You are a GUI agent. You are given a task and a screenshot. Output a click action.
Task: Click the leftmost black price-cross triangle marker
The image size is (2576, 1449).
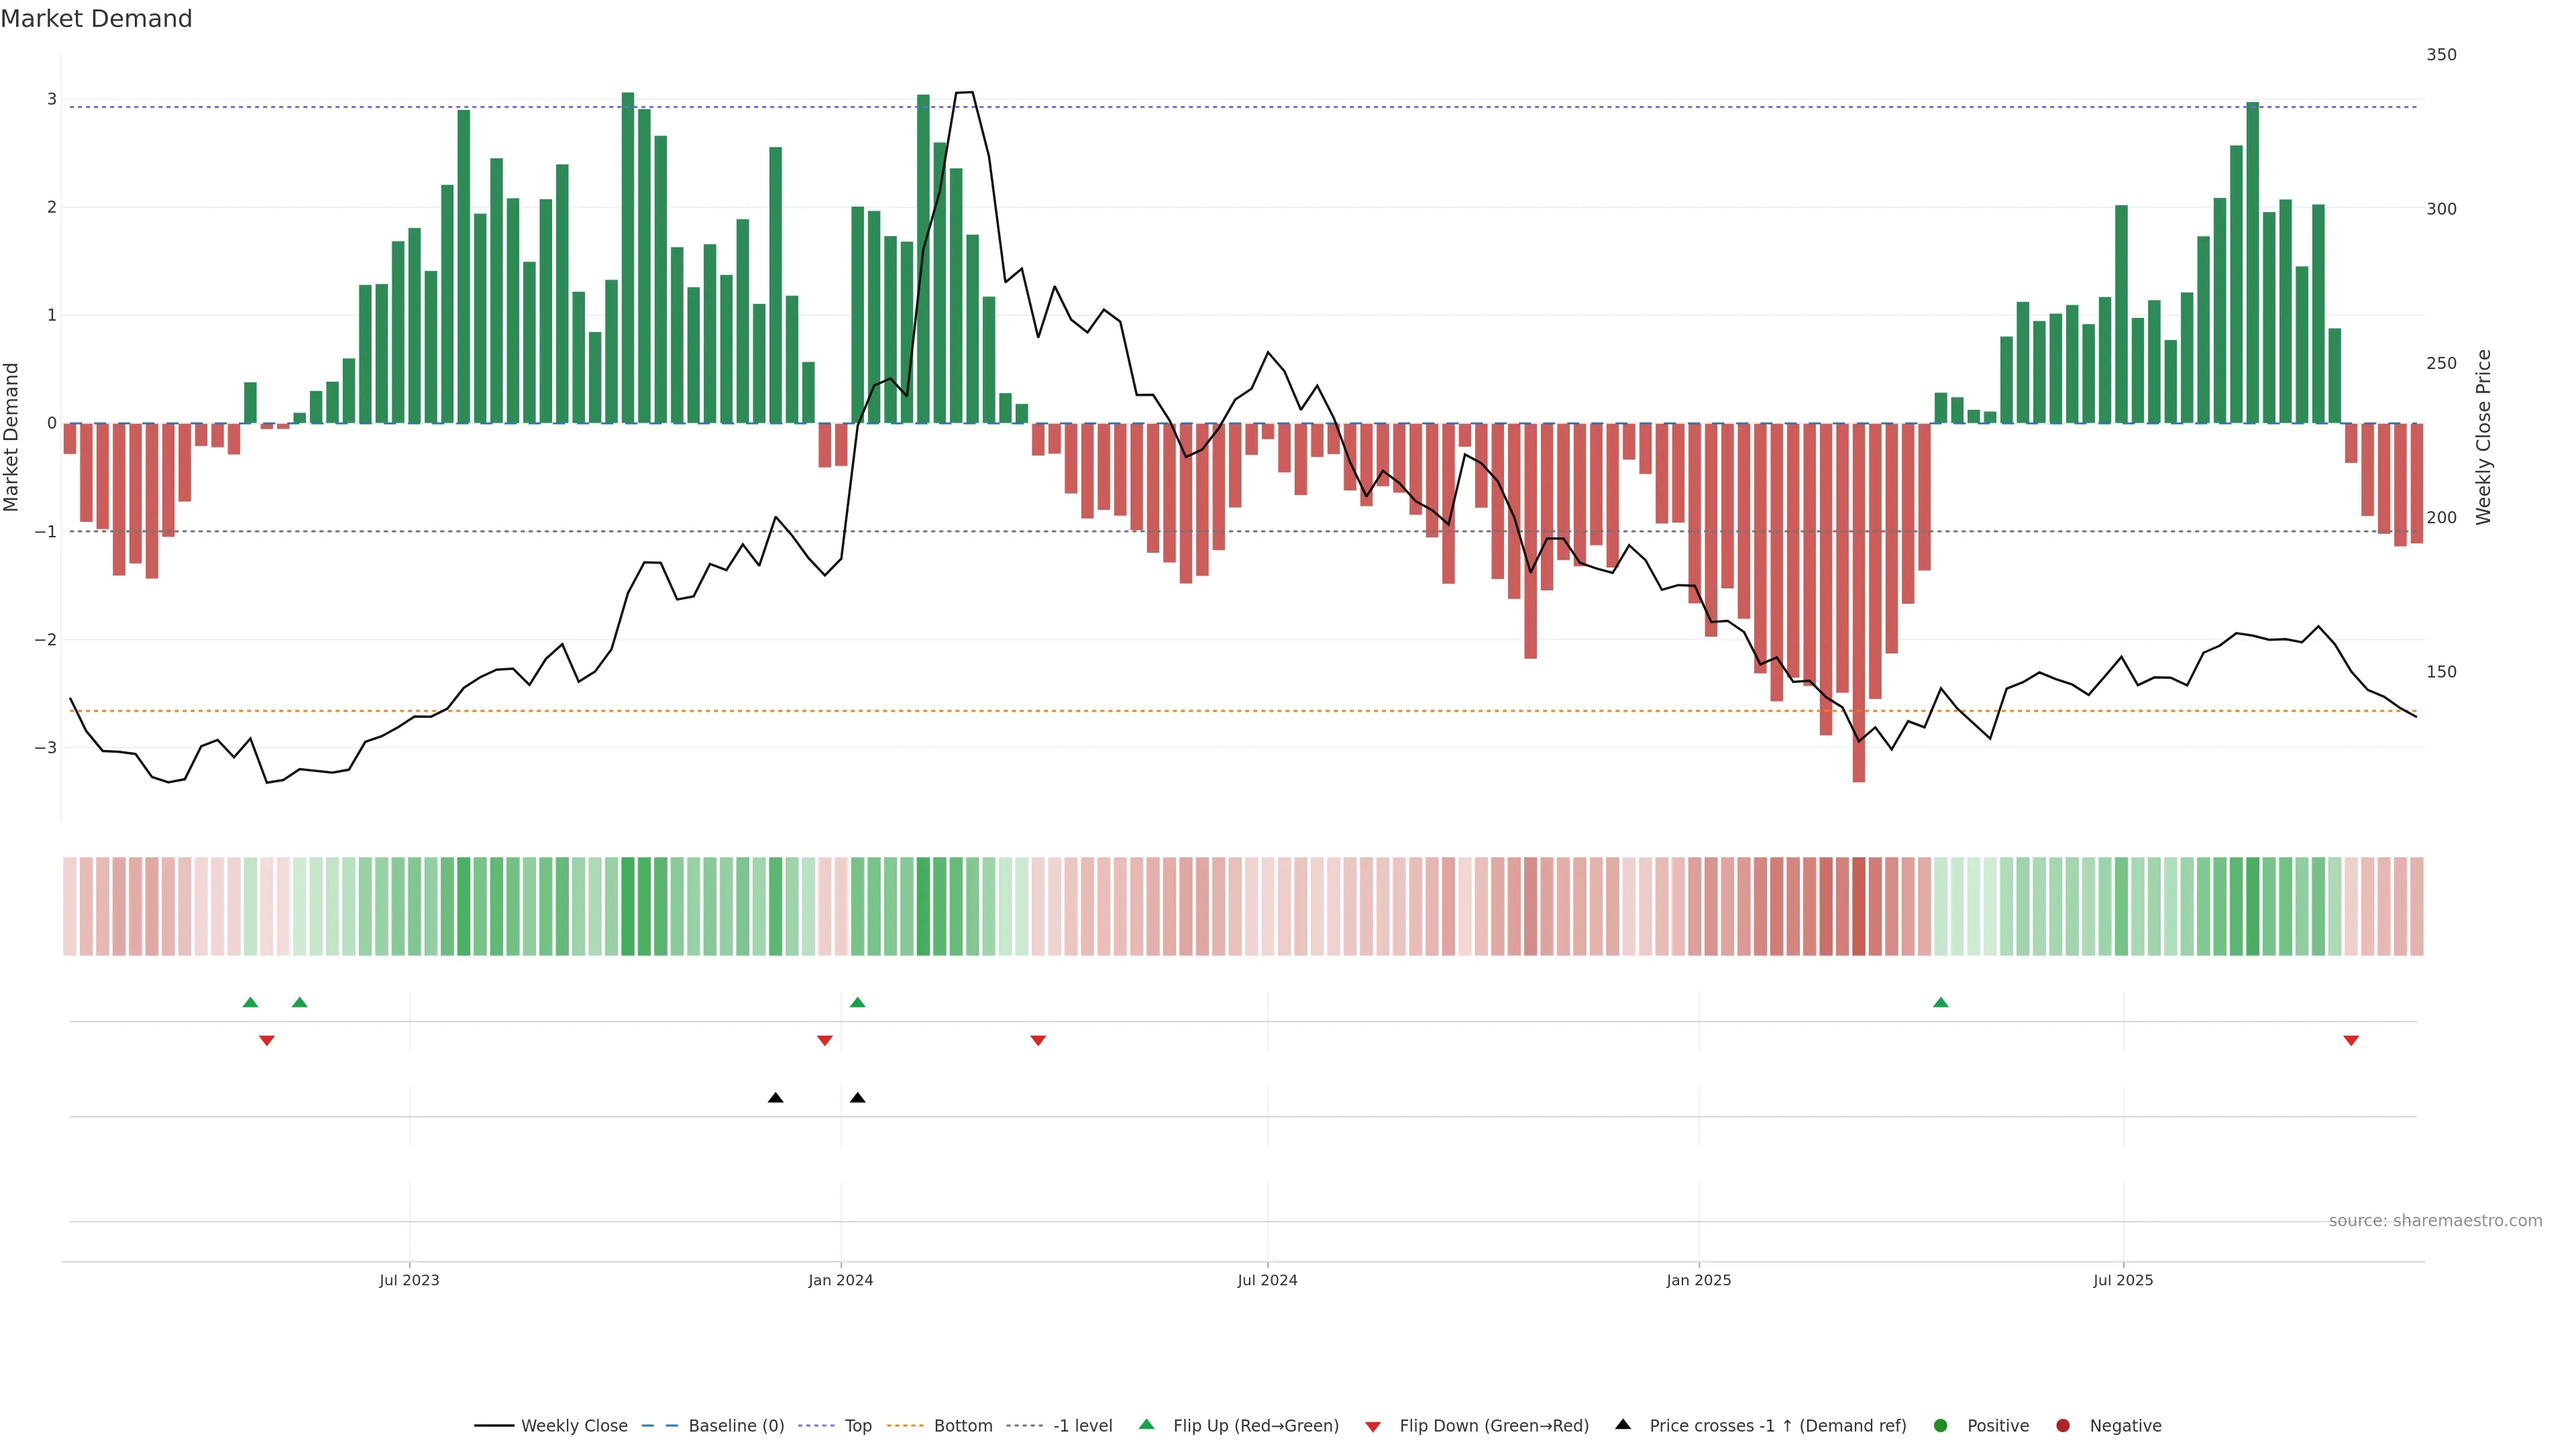coord(775,1098)
